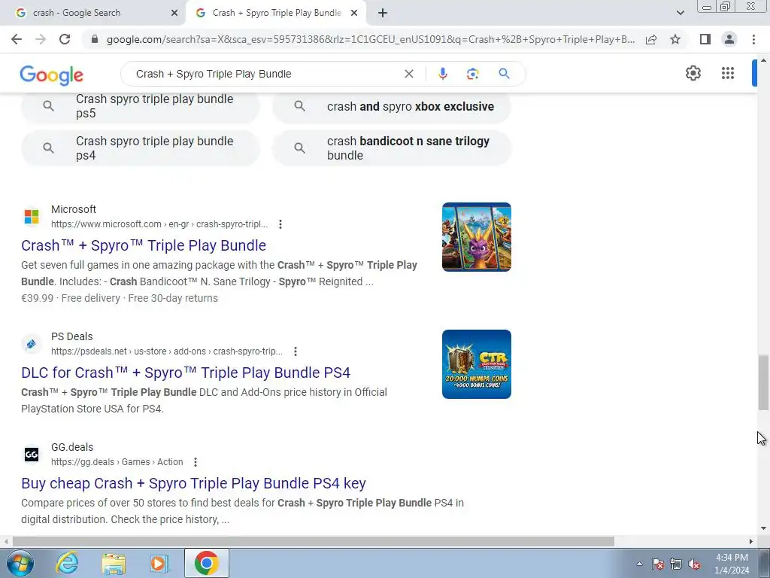Image resolution: width=770 pixels, height=578 pixels.
Task: Click the address bar URL
Action: pyautogui.click(x=371, y=39)
